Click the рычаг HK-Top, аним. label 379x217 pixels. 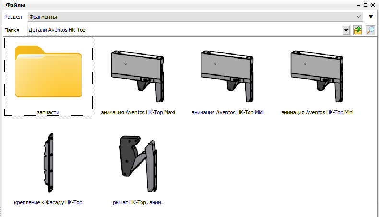138,202
